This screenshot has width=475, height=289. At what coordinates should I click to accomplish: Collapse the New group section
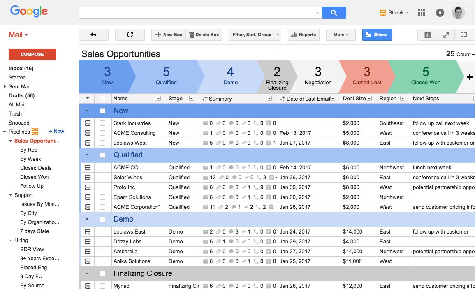87,111
